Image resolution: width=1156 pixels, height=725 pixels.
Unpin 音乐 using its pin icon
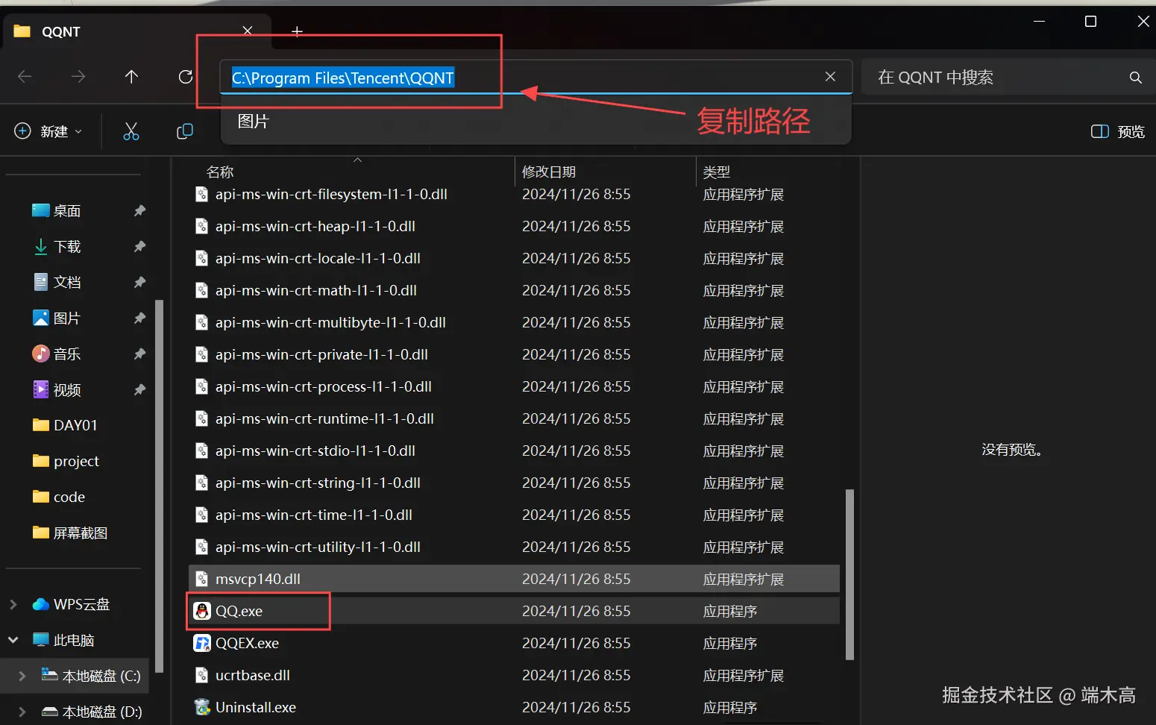point(139,354)
